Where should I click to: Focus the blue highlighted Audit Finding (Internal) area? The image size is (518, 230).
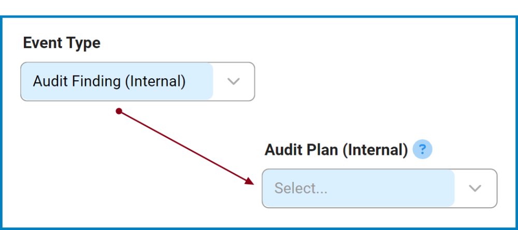click(117, 81)
